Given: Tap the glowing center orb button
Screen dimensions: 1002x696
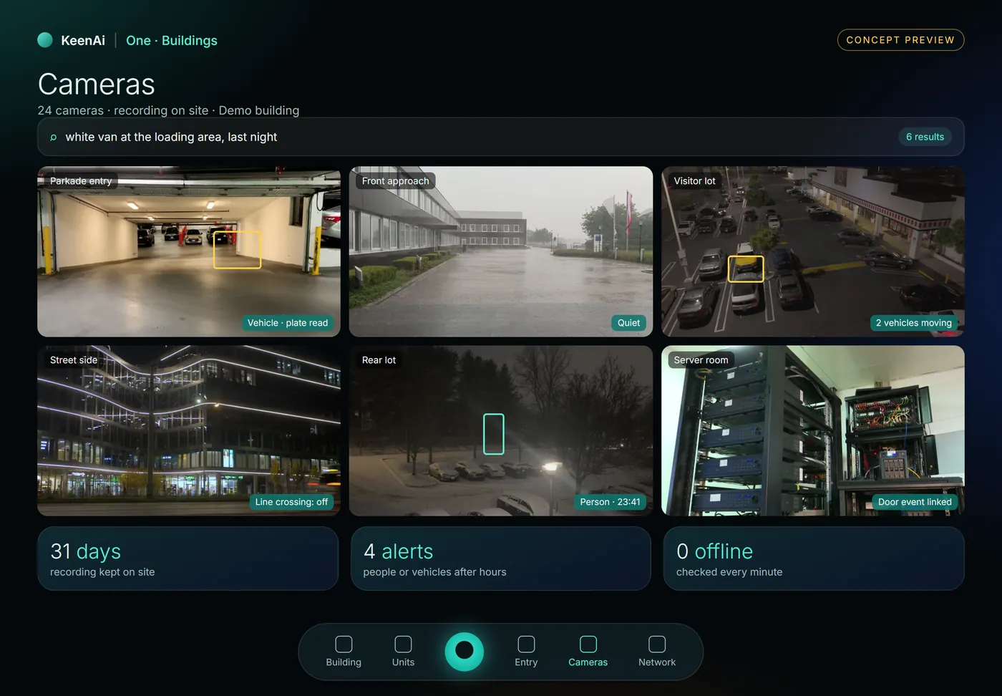Looking at the screenshot, I should pyautogui.click(x=464, y=651).
